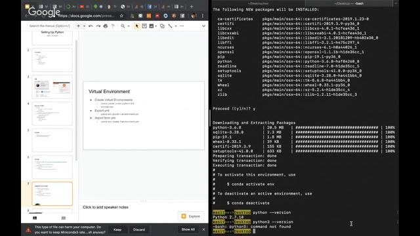The width and height of the screenshot is (420, 236).
Task: Click the Print icon
Action: (x=106, y=26)
